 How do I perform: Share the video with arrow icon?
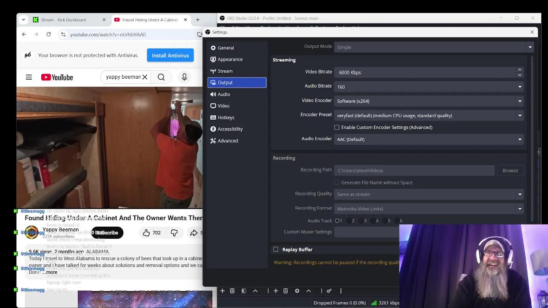[x=194, y=233]
